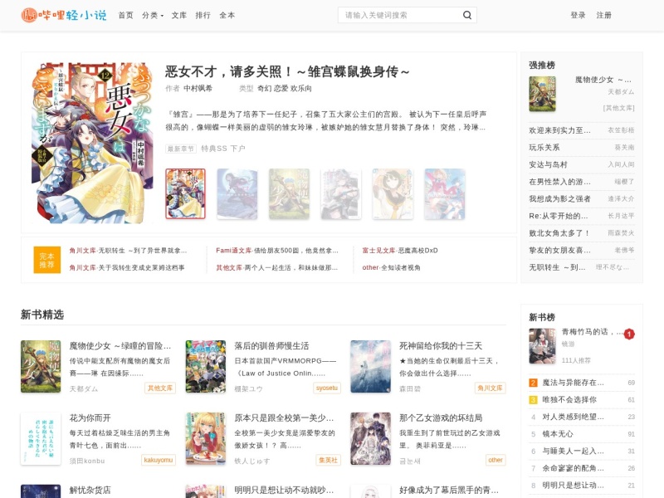Click the other tag under 那个乙女游戏的坏结局
The height and width of the screenshot is (498, 664).
click(496, 460)
